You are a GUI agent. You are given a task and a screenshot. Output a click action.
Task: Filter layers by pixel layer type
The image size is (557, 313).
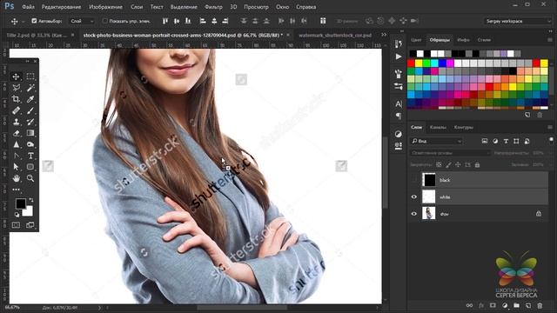click(x=485, y=141)
